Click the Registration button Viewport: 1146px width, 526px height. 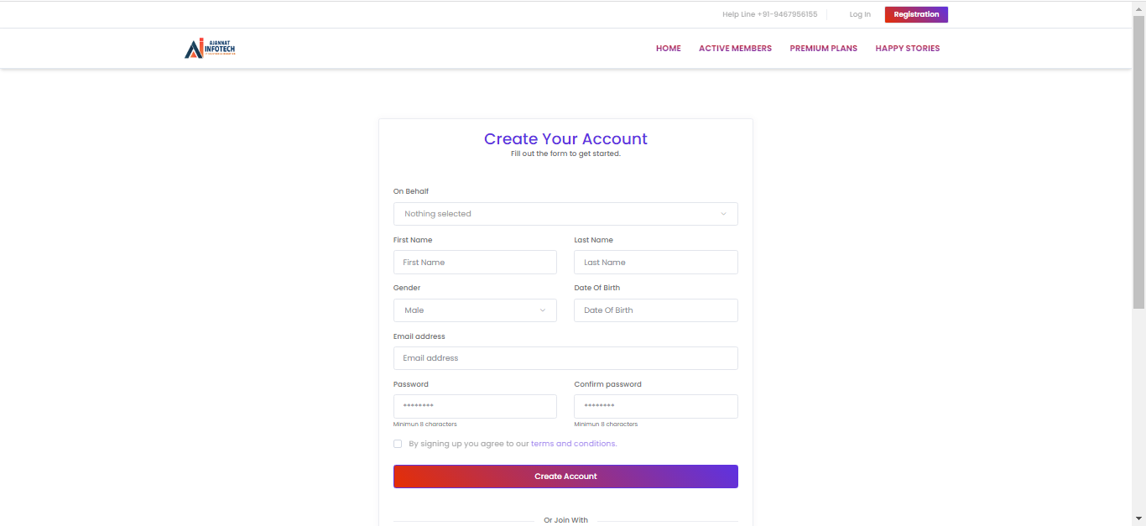pyautogui.click(x=916, y=14)
